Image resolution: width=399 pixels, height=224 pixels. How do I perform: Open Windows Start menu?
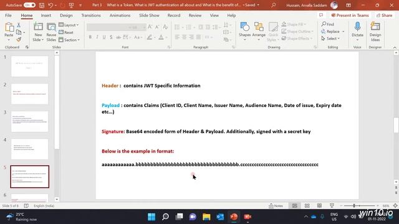(x=151, y=217)
